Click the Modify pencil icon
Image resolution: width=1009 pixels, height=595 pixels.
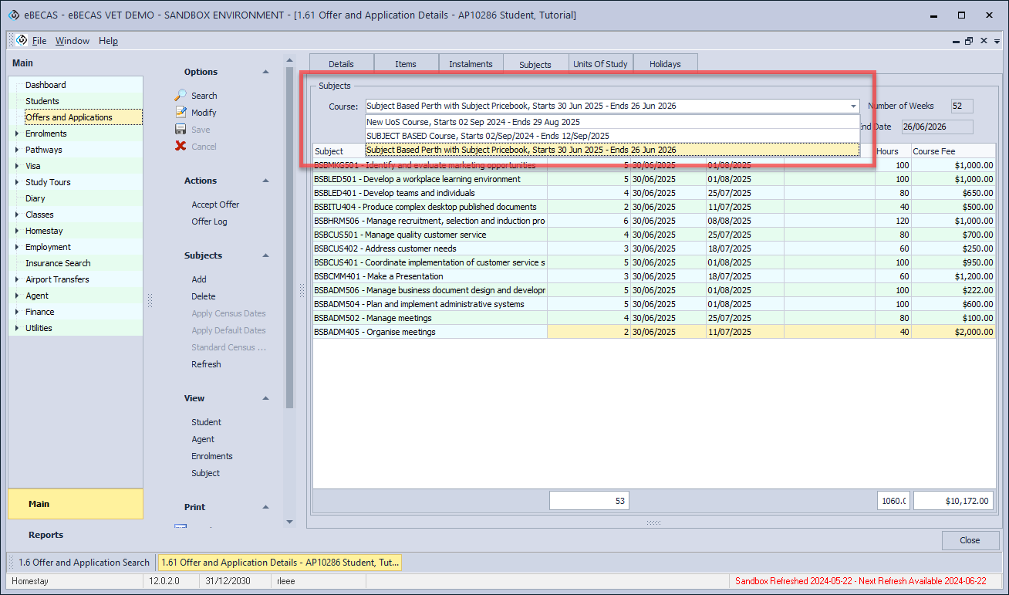tap(181, 113)
